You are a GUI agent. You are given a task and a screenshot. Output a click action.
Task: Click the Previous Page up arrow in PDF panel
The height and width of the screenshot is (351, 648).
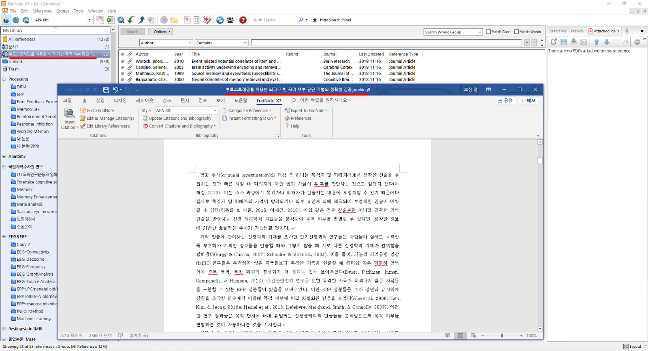coord(597,42)
